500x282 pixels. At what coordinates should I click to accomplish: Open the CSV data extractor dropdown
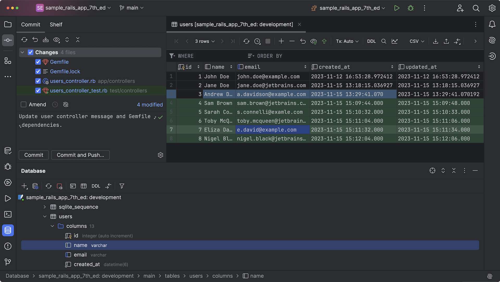[417, 41]
